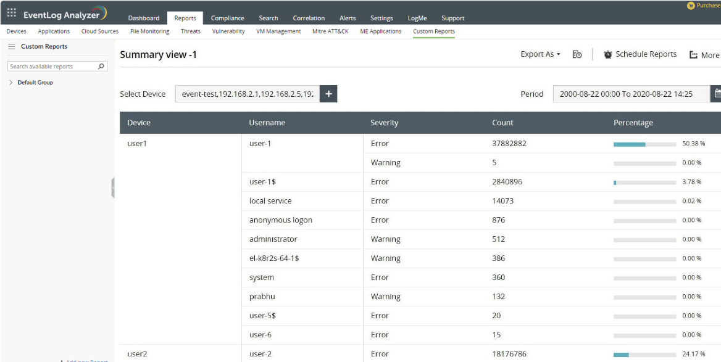Sort by Device column header

coord(139,123)
